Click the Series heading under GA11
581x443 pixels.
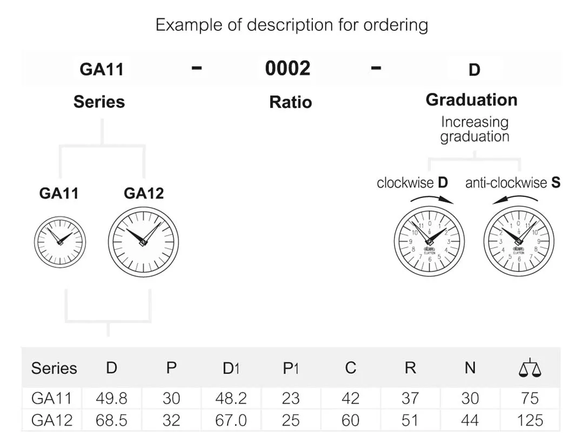click(x=99, y=101)
